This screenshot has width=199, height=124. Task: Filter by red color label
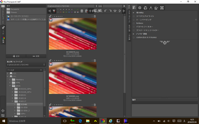(61, 12)
